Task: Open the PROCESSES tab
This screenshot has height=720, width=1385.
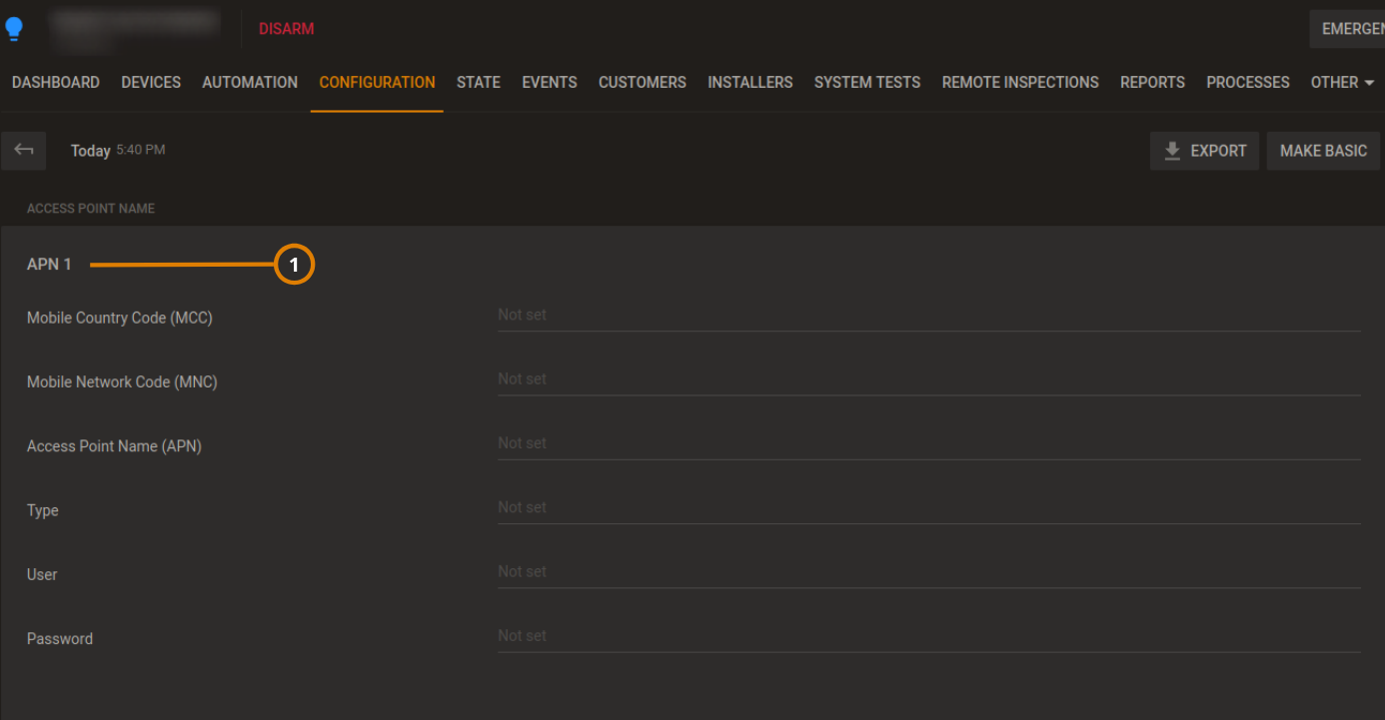Action: tap(1247, 82)
